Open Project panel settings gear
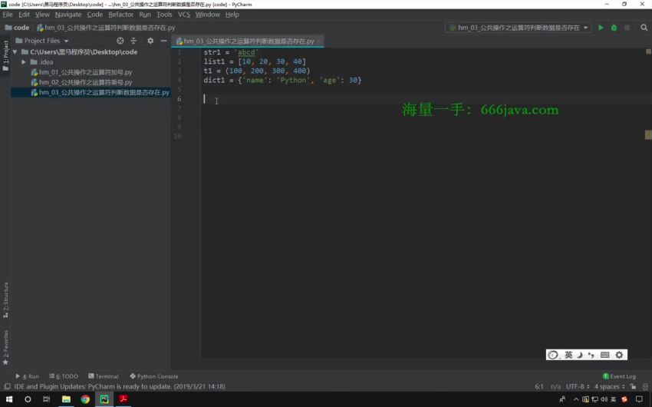This screenshot has width=652, height=407. pyautogui.click(x=150, y=41)
